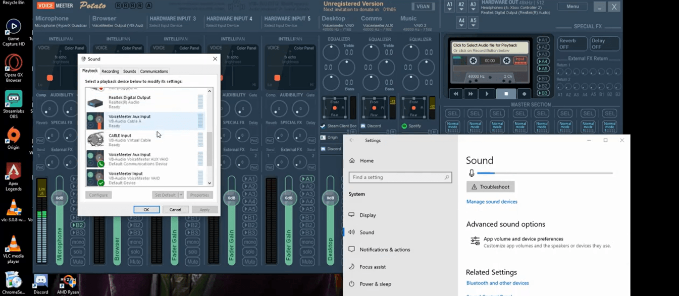Toggle the Delay OFF button in Special FX
Screen dimensions: 679x296
(x=605, y=44)
